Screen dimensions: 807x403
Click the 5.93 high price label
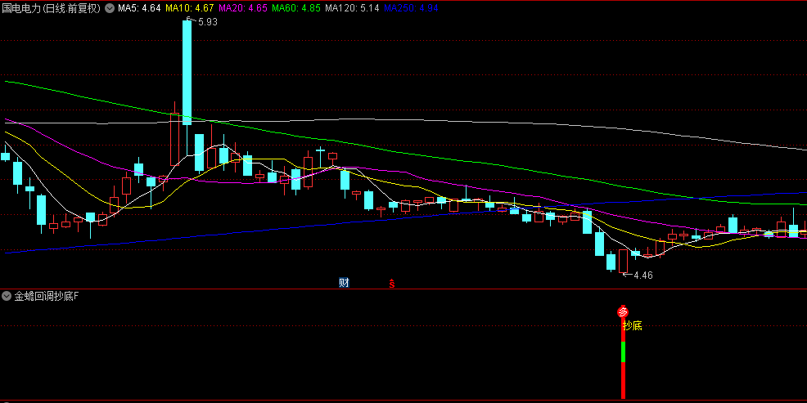tap(207, 22)
